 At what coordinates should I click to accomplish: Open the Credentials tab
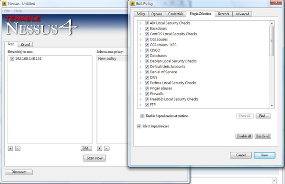click(x=176, y=14)
